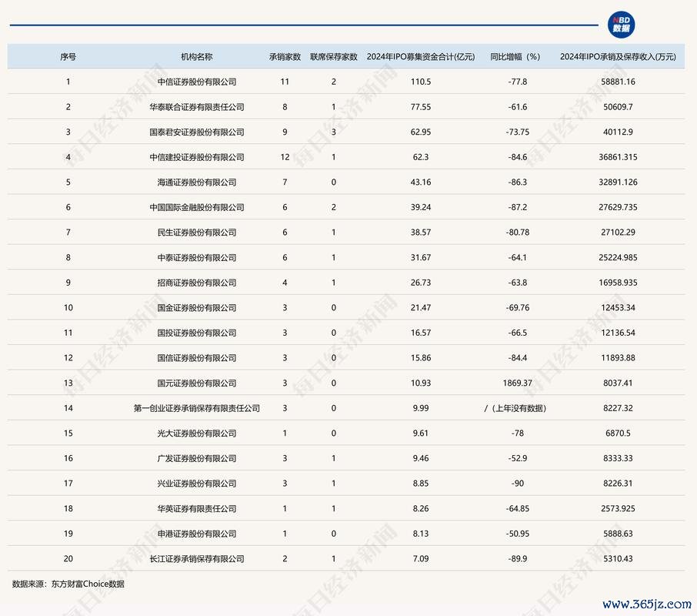This screenshot has width=697, height=616.
Task: Click the 承销家数 column header
Action: [x=285, y=57]
